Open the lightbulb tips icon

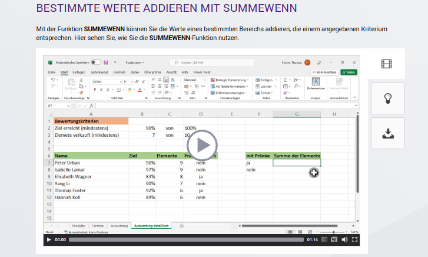pyautogui.click(x=388, y=98)
